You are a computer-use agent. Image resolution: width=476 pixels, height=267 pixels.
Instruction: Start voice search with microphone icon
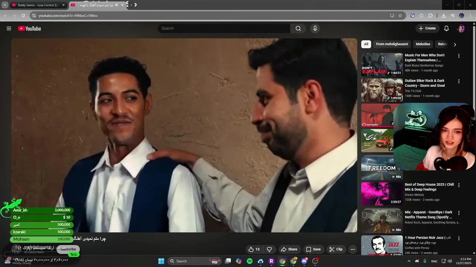pyautogui.click(x=315, y=28)
